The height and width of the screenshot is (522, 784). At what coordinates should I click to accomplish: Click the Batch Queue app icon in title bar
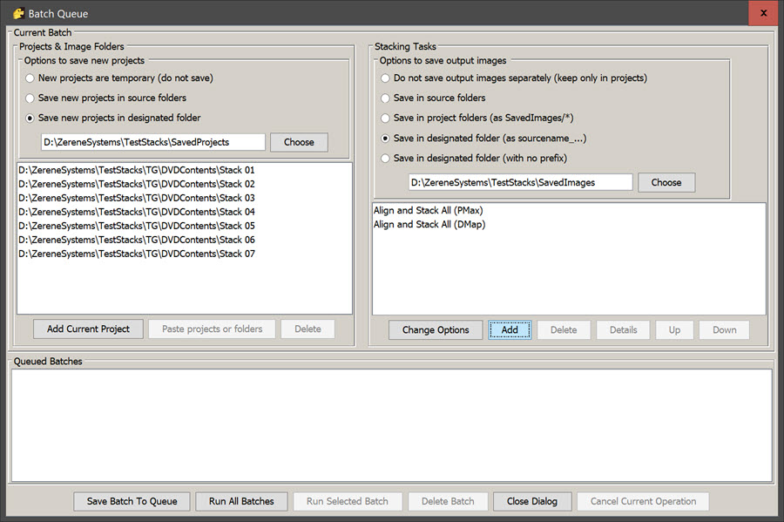[17, 13]
